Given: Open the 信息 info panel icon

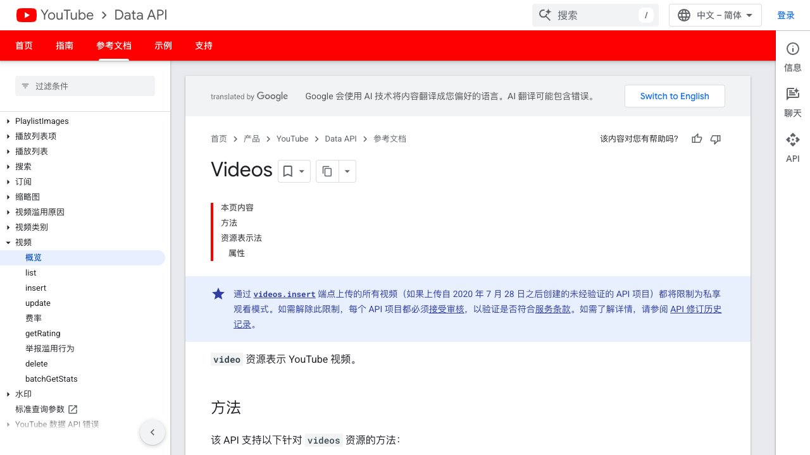Looking at the screenshot, I should (793, 49).
